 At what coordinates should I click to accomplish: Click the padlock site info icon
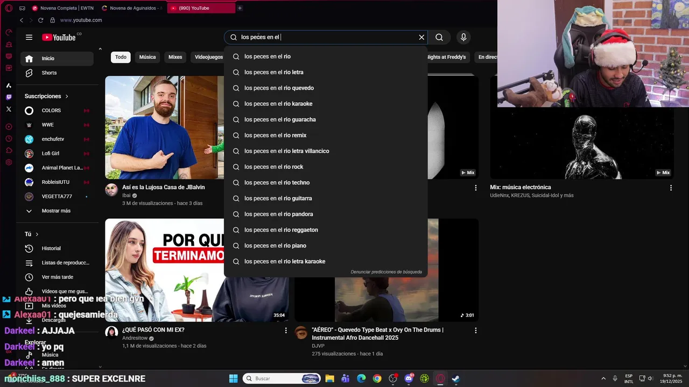pyautogui.click(x=52, y=20)
